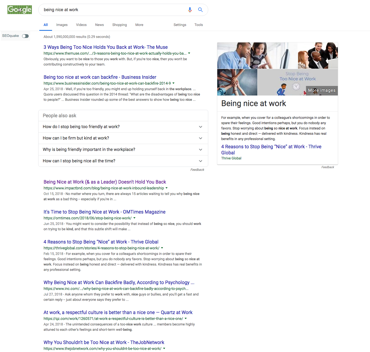Image resolution: width=370 pixels, height=352 pixels.
Task: Open the dropdown arrow next to qz.com URL
Action: (186, 319)
